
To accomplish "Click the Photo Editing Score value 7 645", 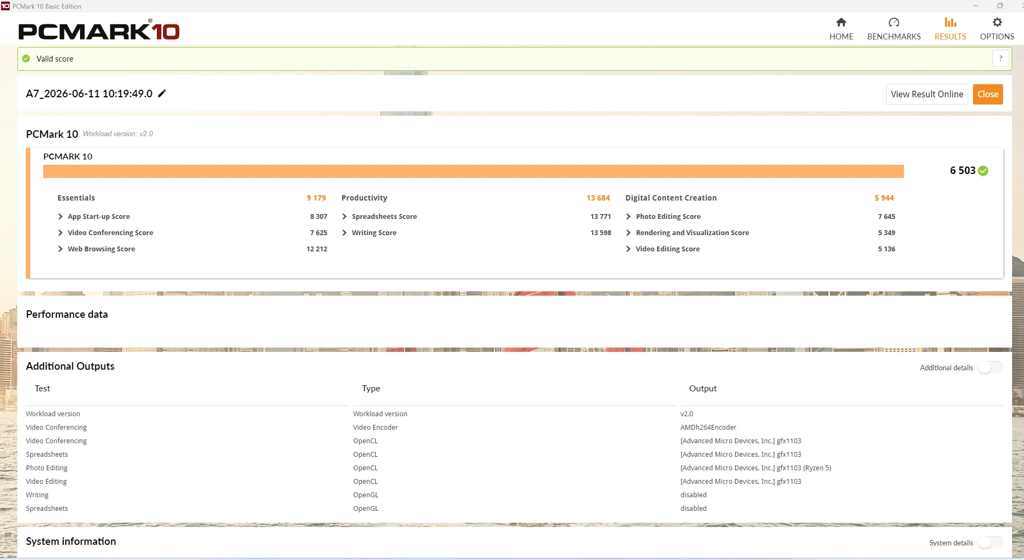I will coord(887,216).
